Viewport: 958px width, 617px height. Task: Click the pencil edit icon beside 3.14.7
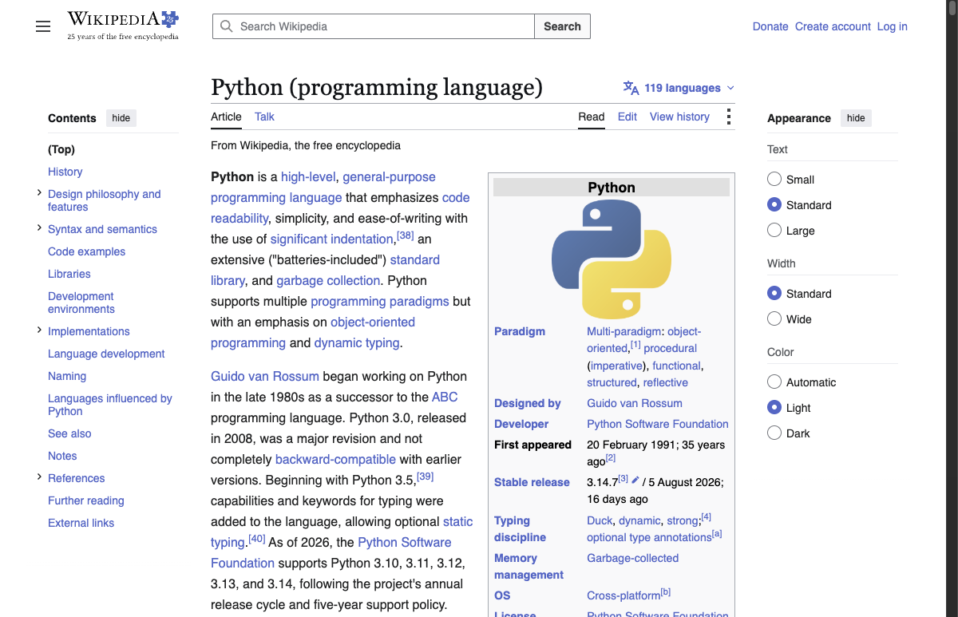635,480
